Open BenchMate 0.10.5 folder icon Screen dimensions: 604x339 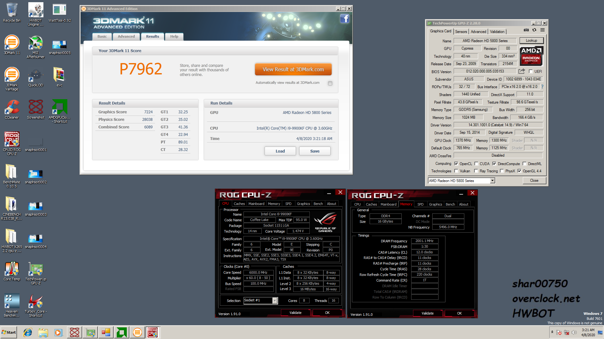[12, 176]
